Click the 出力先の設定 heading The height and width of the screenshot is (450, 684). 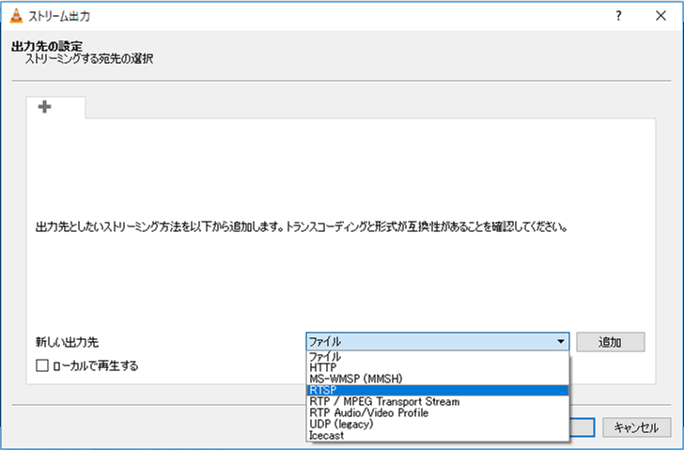point(47,46)
